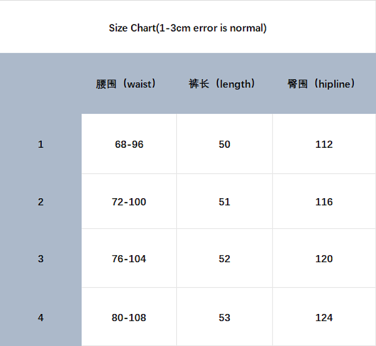Screen dimensions: 376x346
Task: Click size row label 4
Action: tap(41, 317)
